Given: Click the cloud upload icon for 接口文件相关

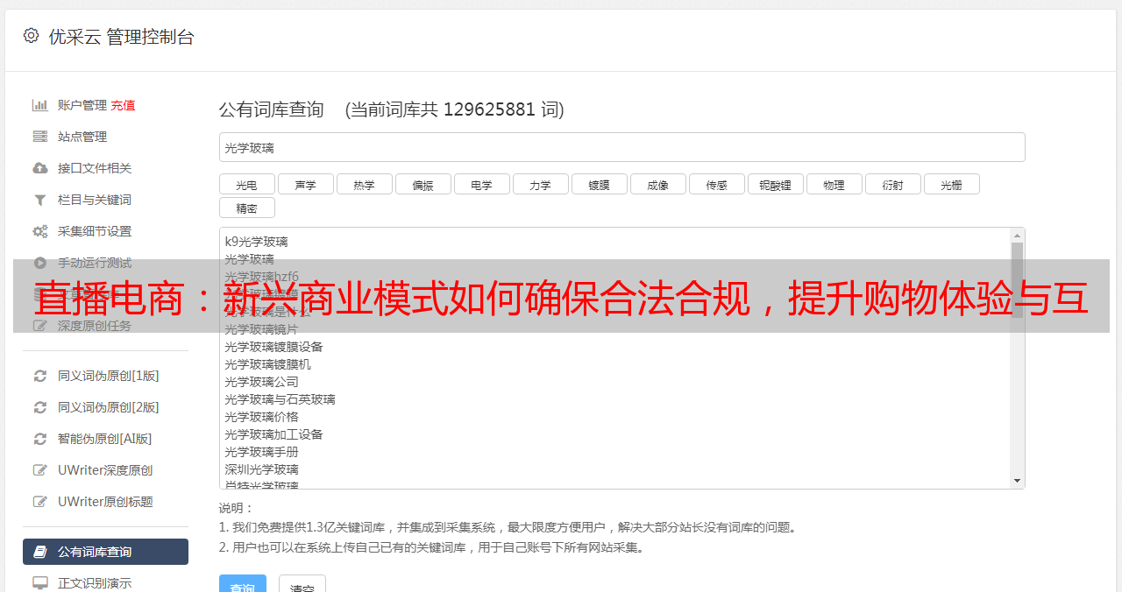Looking at the screenshot, I should point(40,168).
